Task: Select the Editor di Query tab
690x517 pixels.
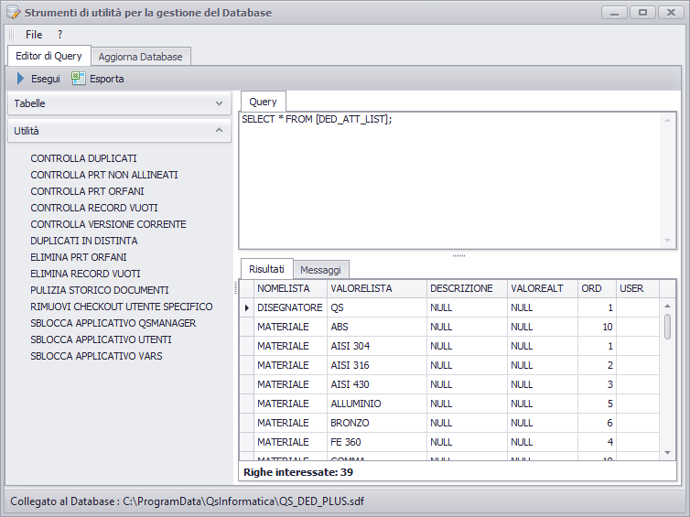Action: click(x=49, y=56)
